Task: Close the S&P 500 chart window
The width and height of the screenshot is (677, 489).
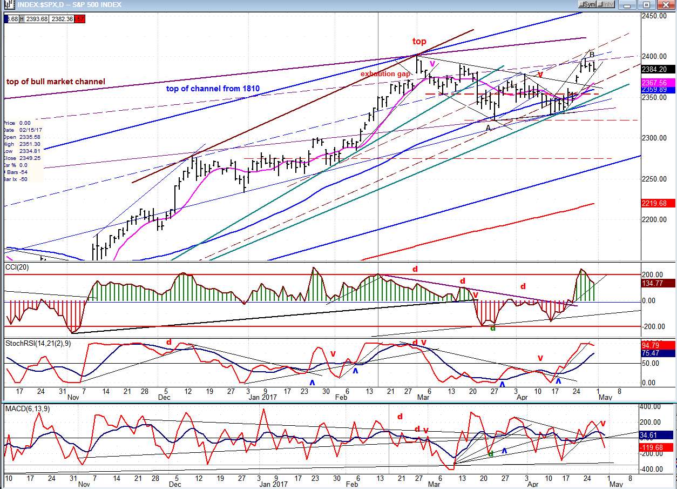Action: (666, 4)
